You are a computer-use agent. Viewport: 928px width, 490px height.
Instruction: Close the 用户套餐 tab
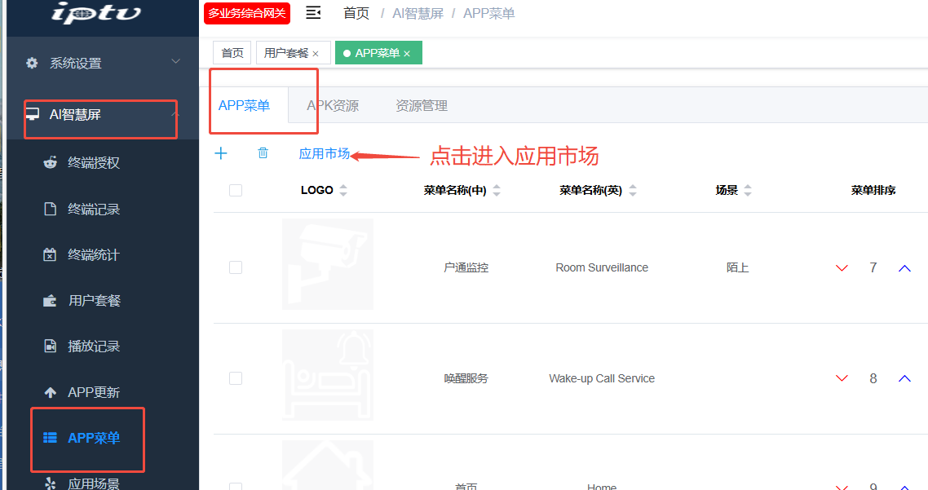(316, 54)
